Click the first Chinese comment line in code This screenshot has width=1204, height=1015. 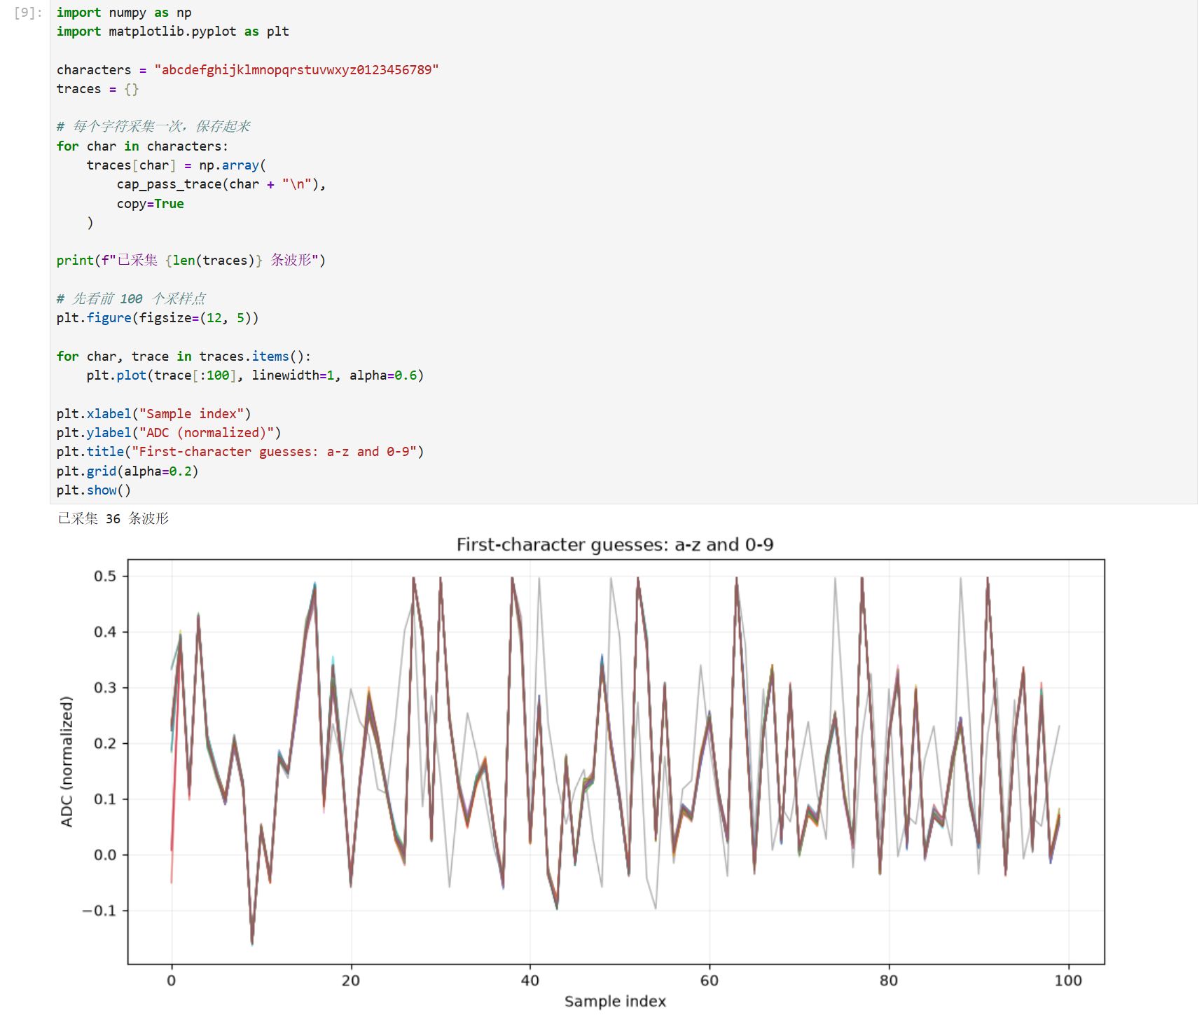[x=153, y=127]
